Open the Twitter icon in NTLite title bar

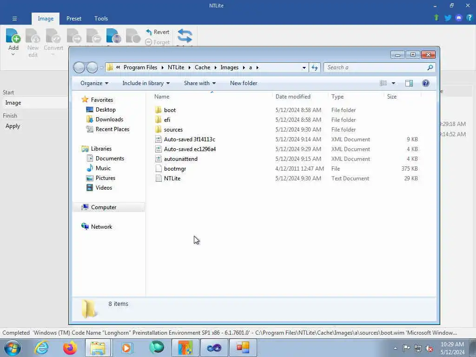point(448,18)
